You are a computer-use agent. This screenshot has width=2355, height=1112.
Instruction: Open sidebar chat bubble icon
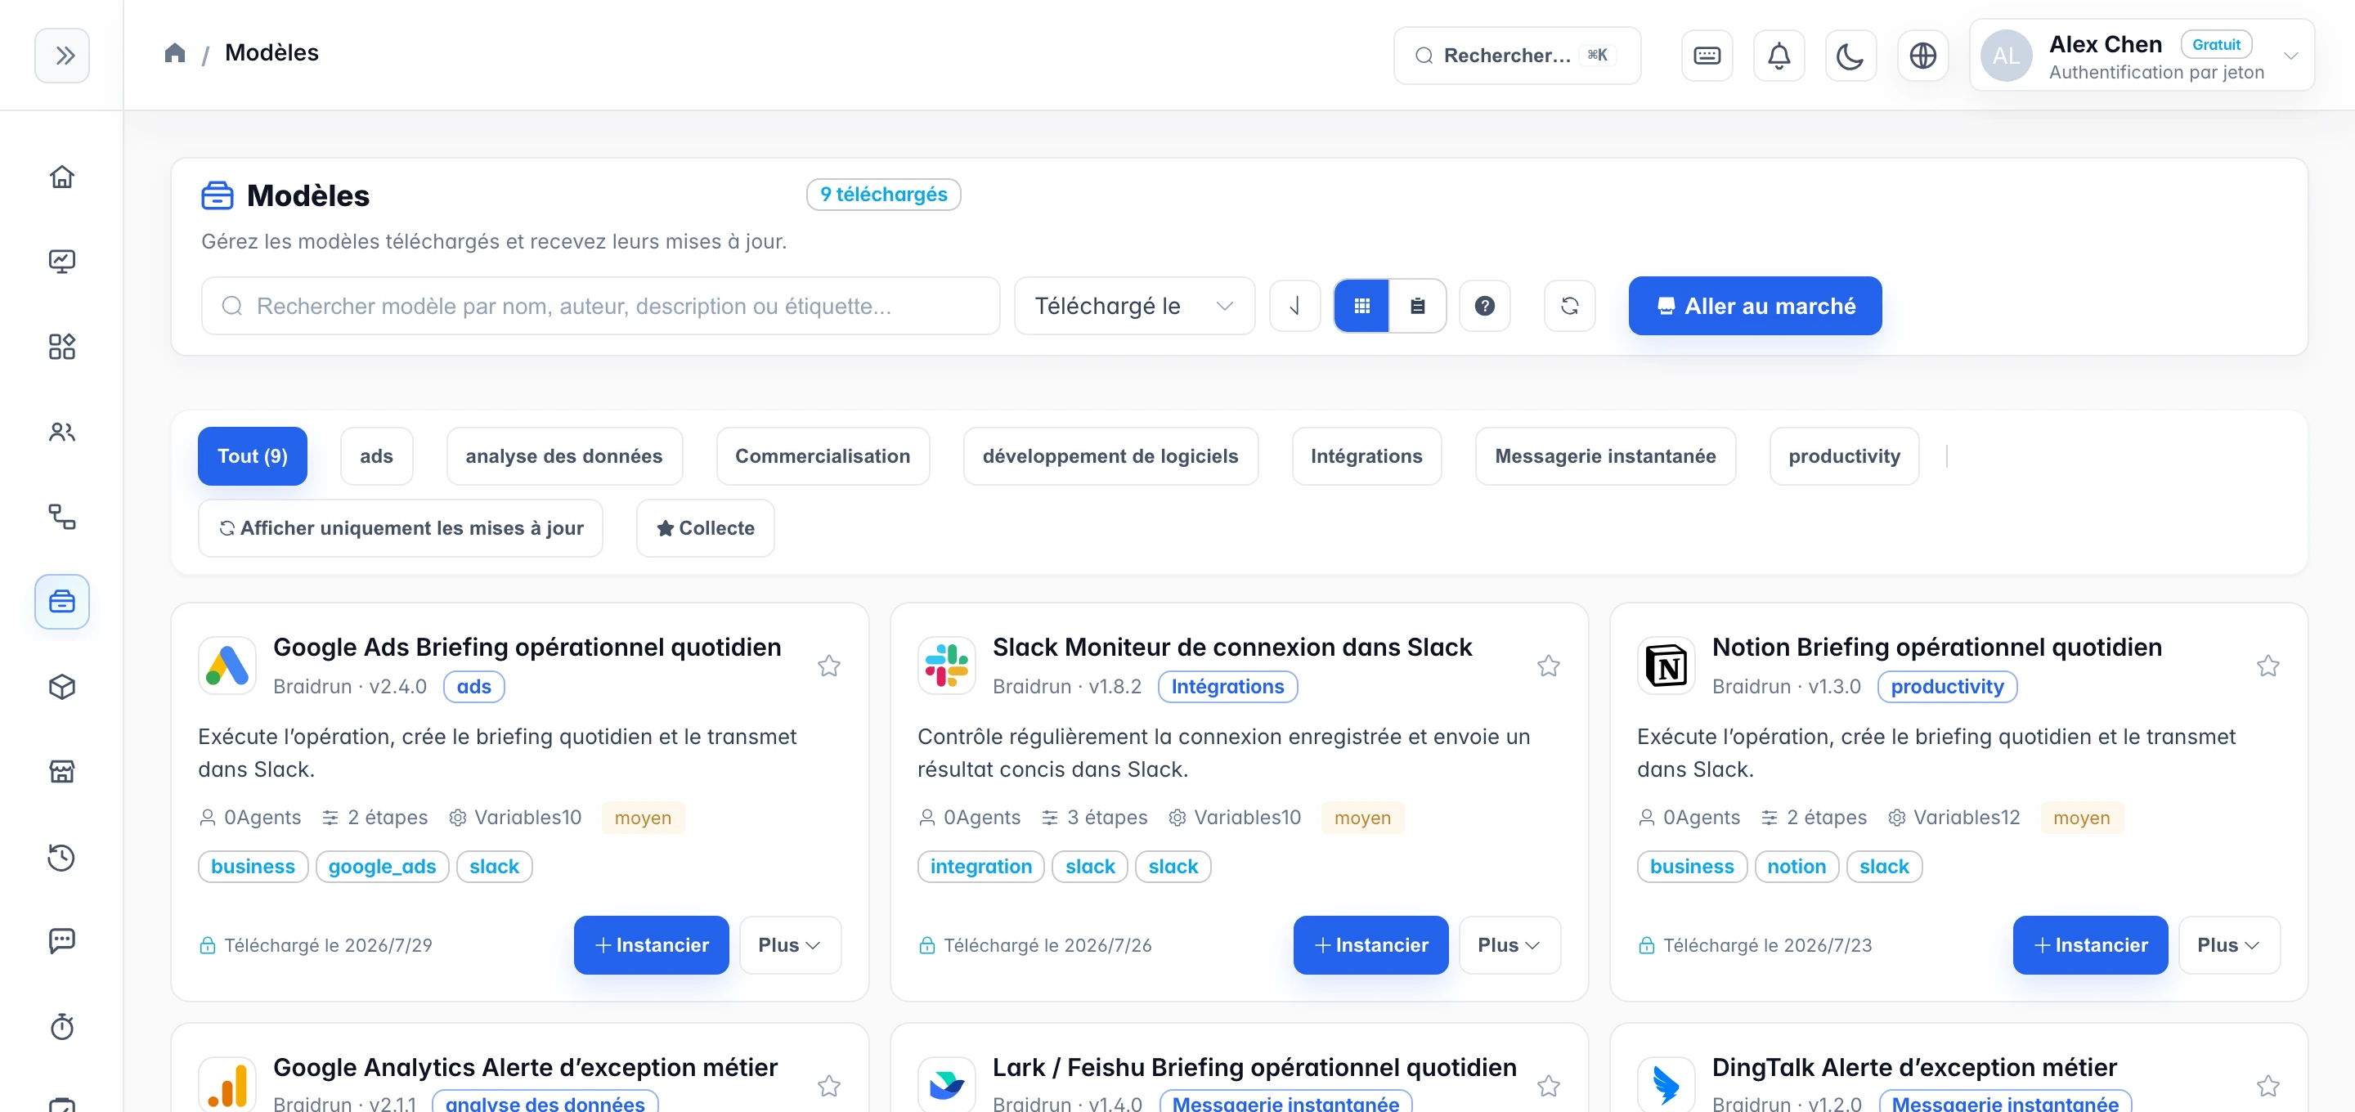[x=62, y=941]
